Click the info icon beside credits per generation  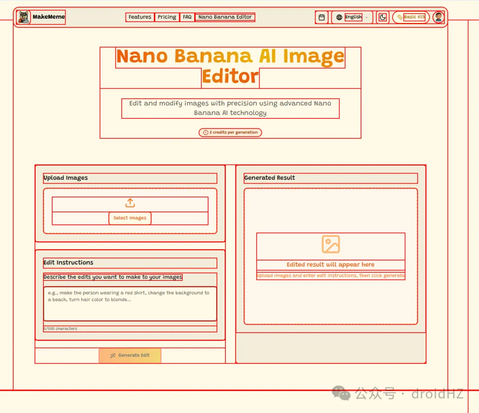point(205,133)
